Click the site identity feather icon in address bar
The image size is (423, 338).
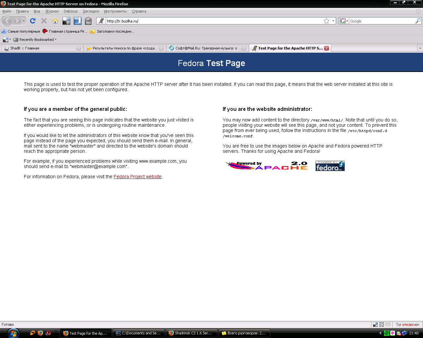(101, 21)
